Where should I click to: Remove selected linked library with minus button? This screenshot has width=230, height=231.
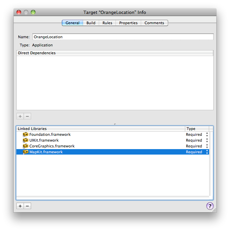[28, 206]
